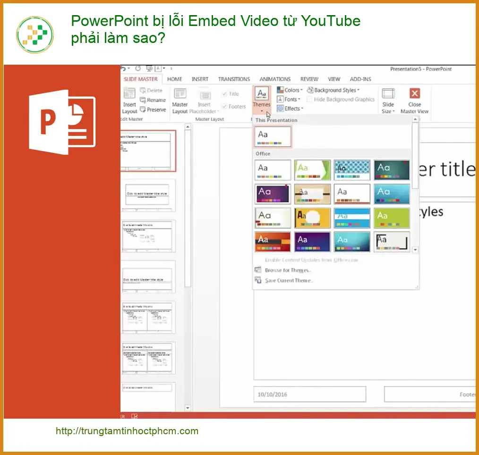Switch to the INSERT tab
479x455 pixels.
pos(200,79)
